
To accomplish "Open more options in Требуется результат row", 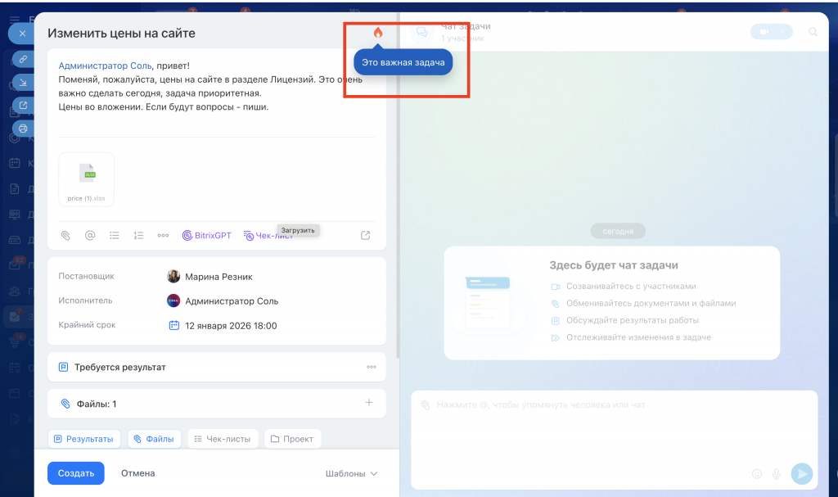I will coord(371,367).
